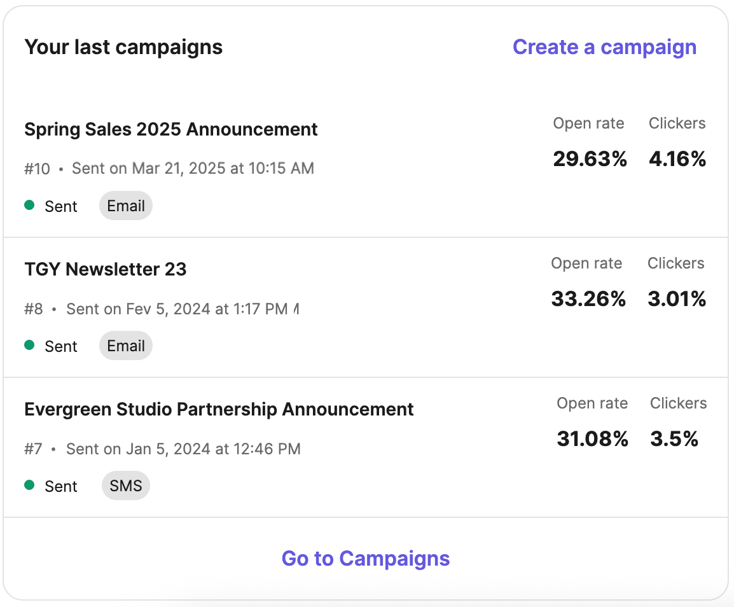The width and height of the screenshot is (734, 607).
Task: Click Go to Campaigns
Action: point(366,558)
